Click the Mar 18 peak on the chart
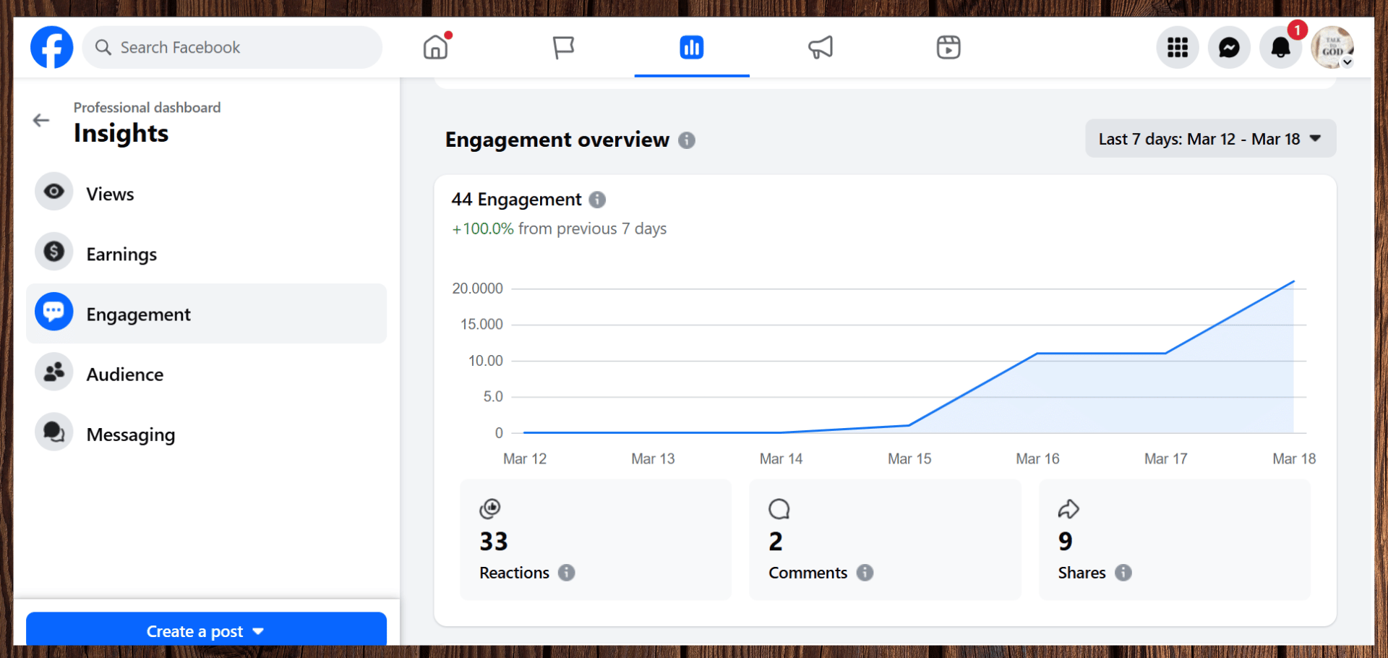 pyautogui.click(x=1294, y=281)
